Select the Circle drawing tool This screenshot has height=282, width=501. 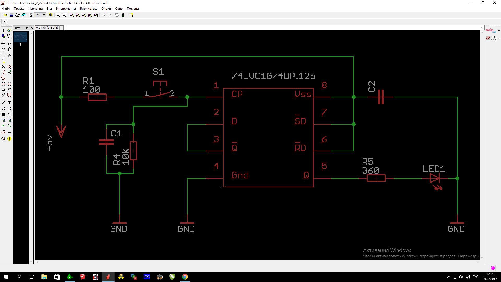pos(3,108)
